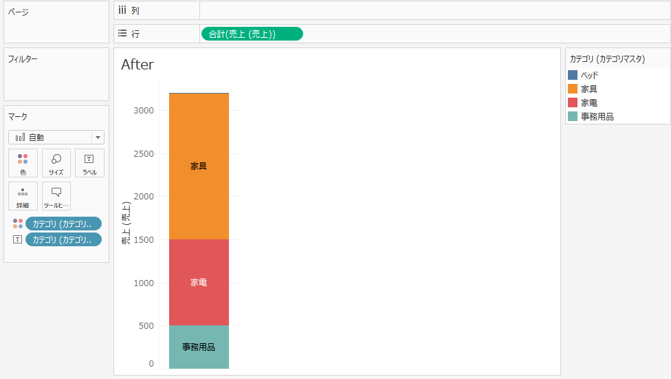Open the 色 (Color) mark card
This screenshot has width=671, height=379.
(x=23, y=163)
